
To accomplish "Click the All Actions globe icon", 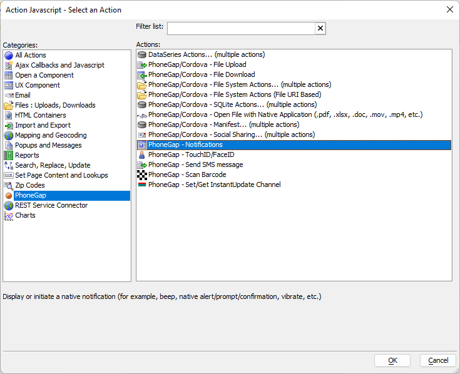I will 9,56.
